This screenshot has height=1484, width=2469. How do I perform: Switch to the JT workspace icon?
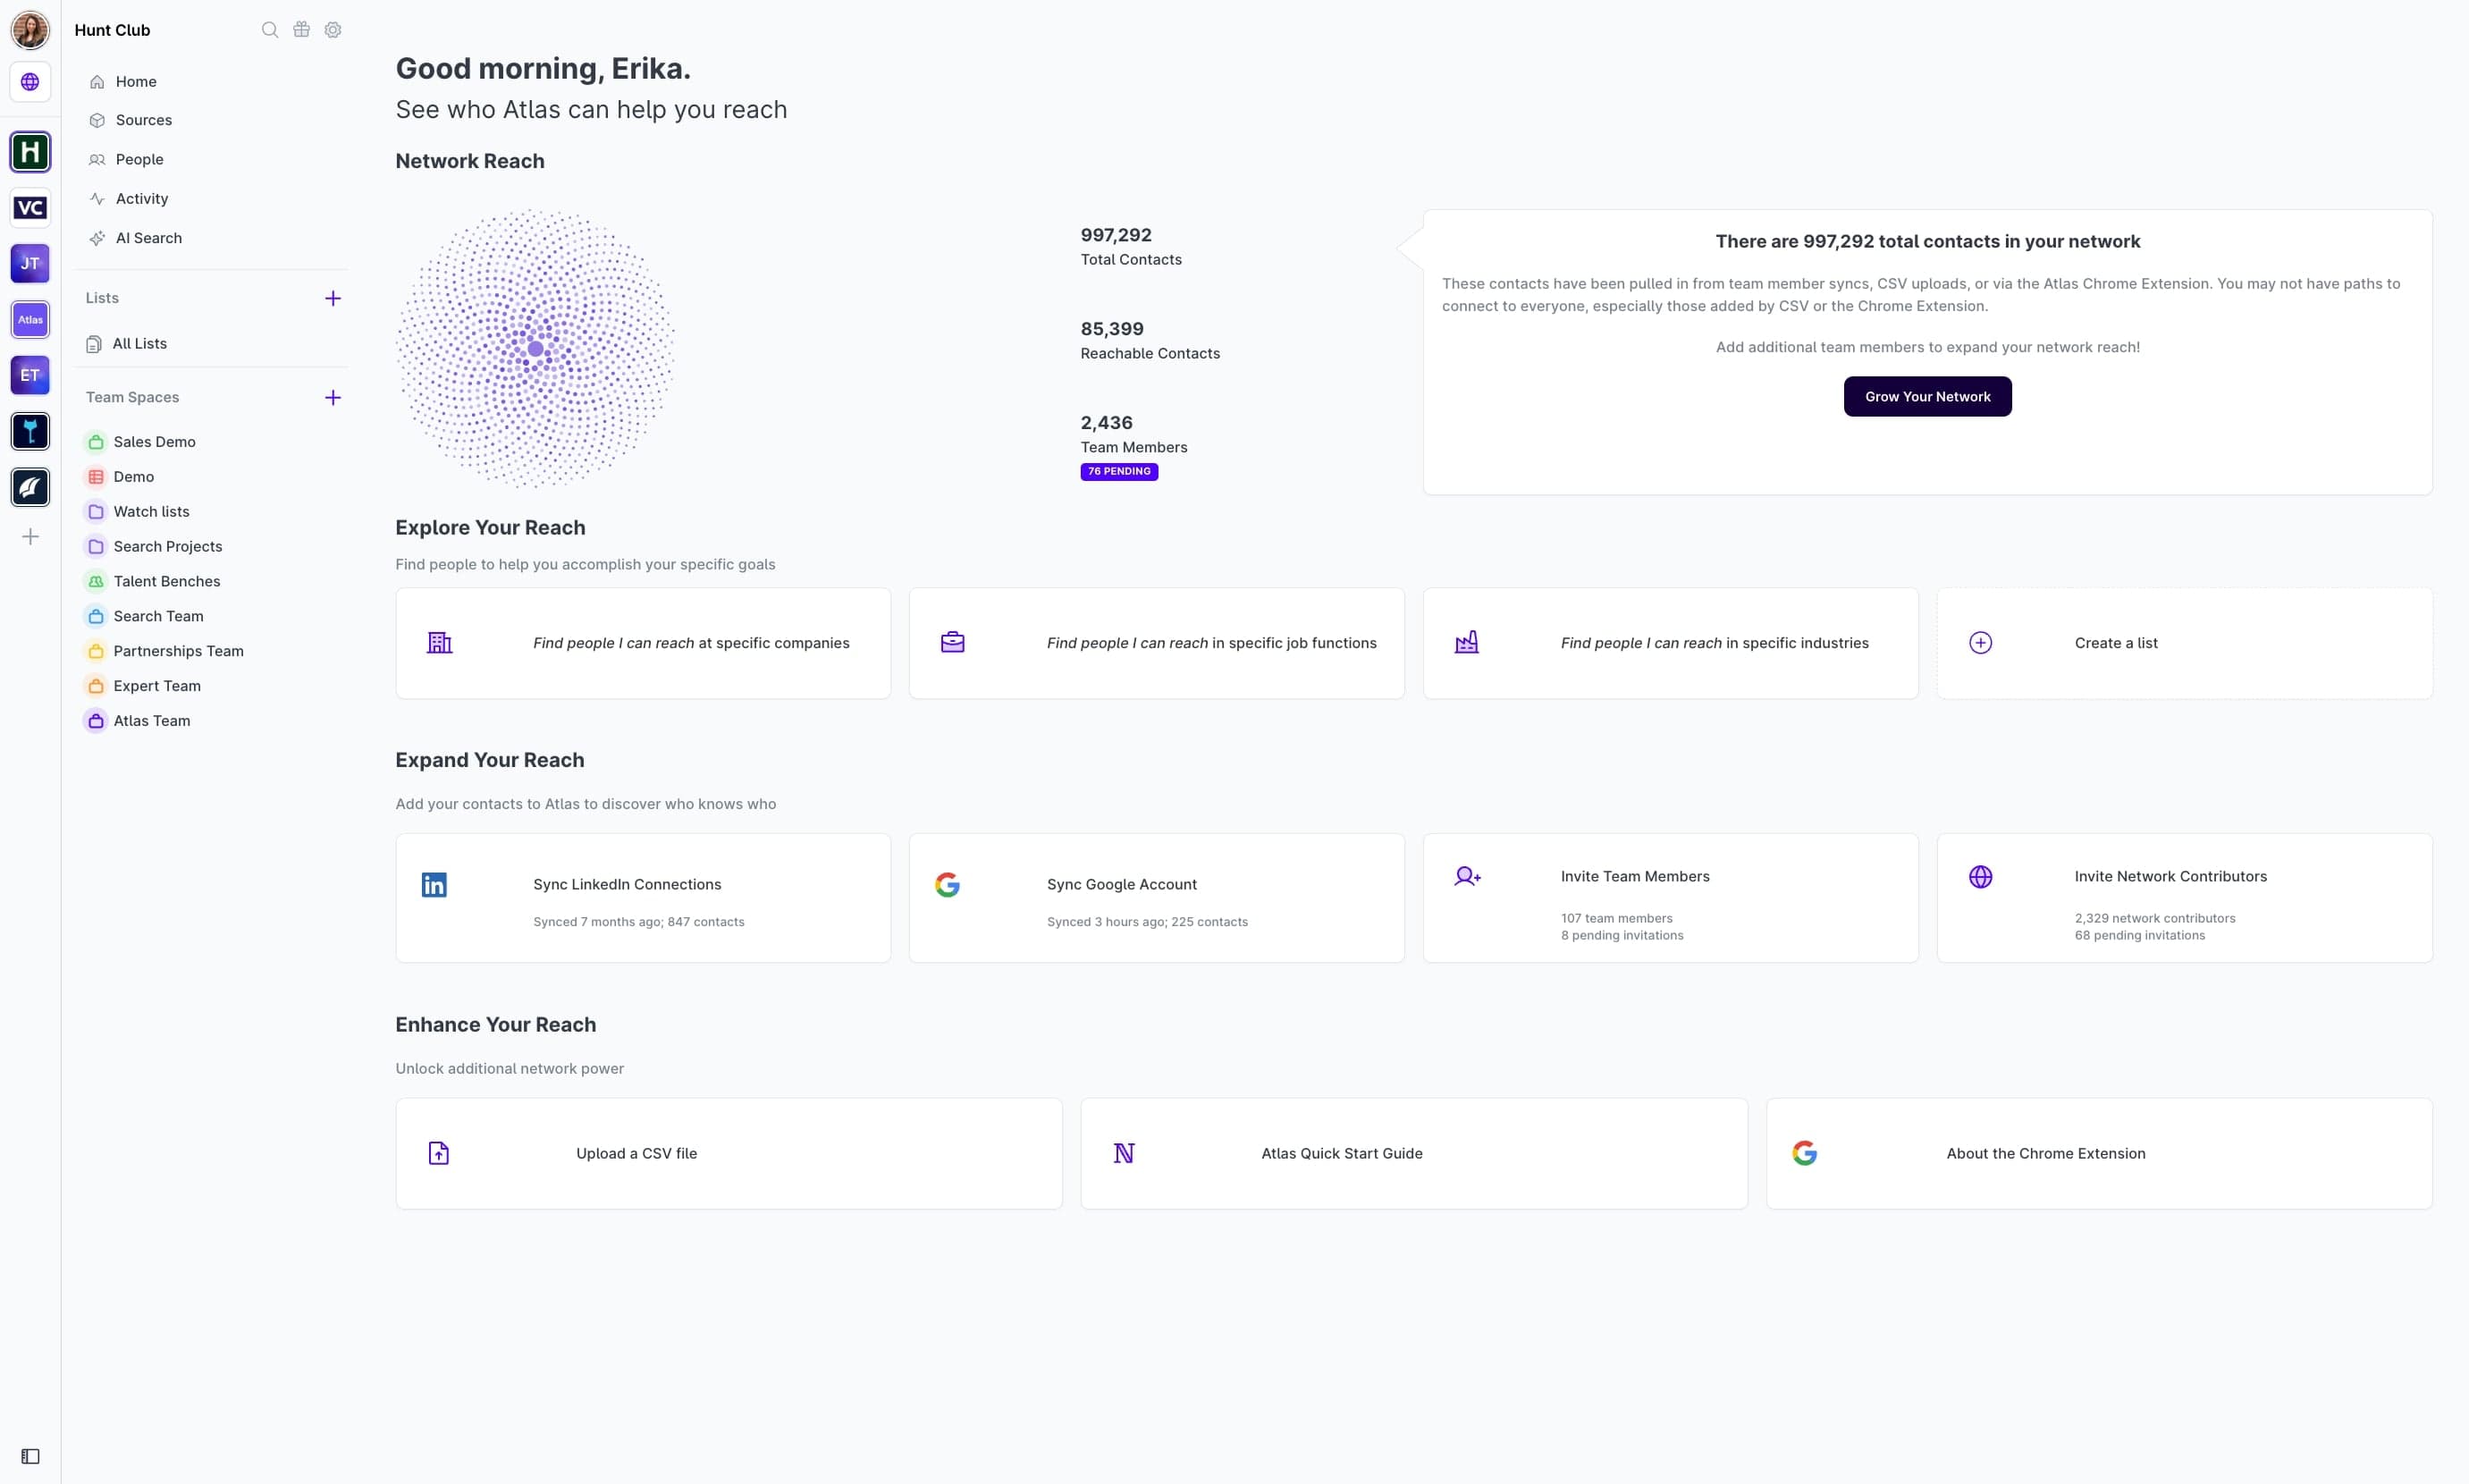point(30,264)
